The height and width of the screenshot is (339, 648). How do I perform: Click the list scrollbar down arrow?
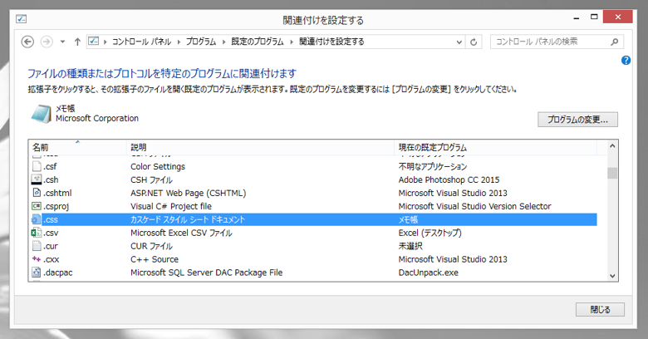point(612,276)
